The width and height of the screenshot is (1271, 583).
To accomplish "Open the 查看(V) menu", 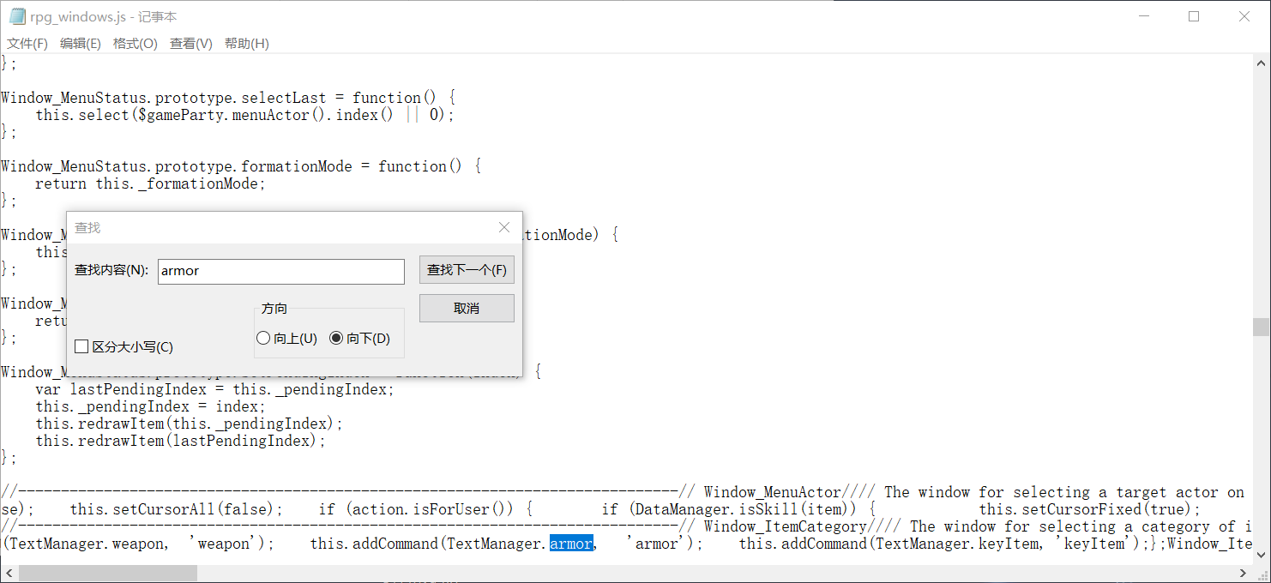I will pos(191,44).
